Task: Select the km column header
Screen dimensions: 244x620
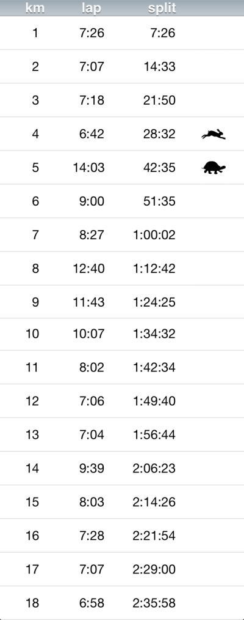Action: [35, 8]
